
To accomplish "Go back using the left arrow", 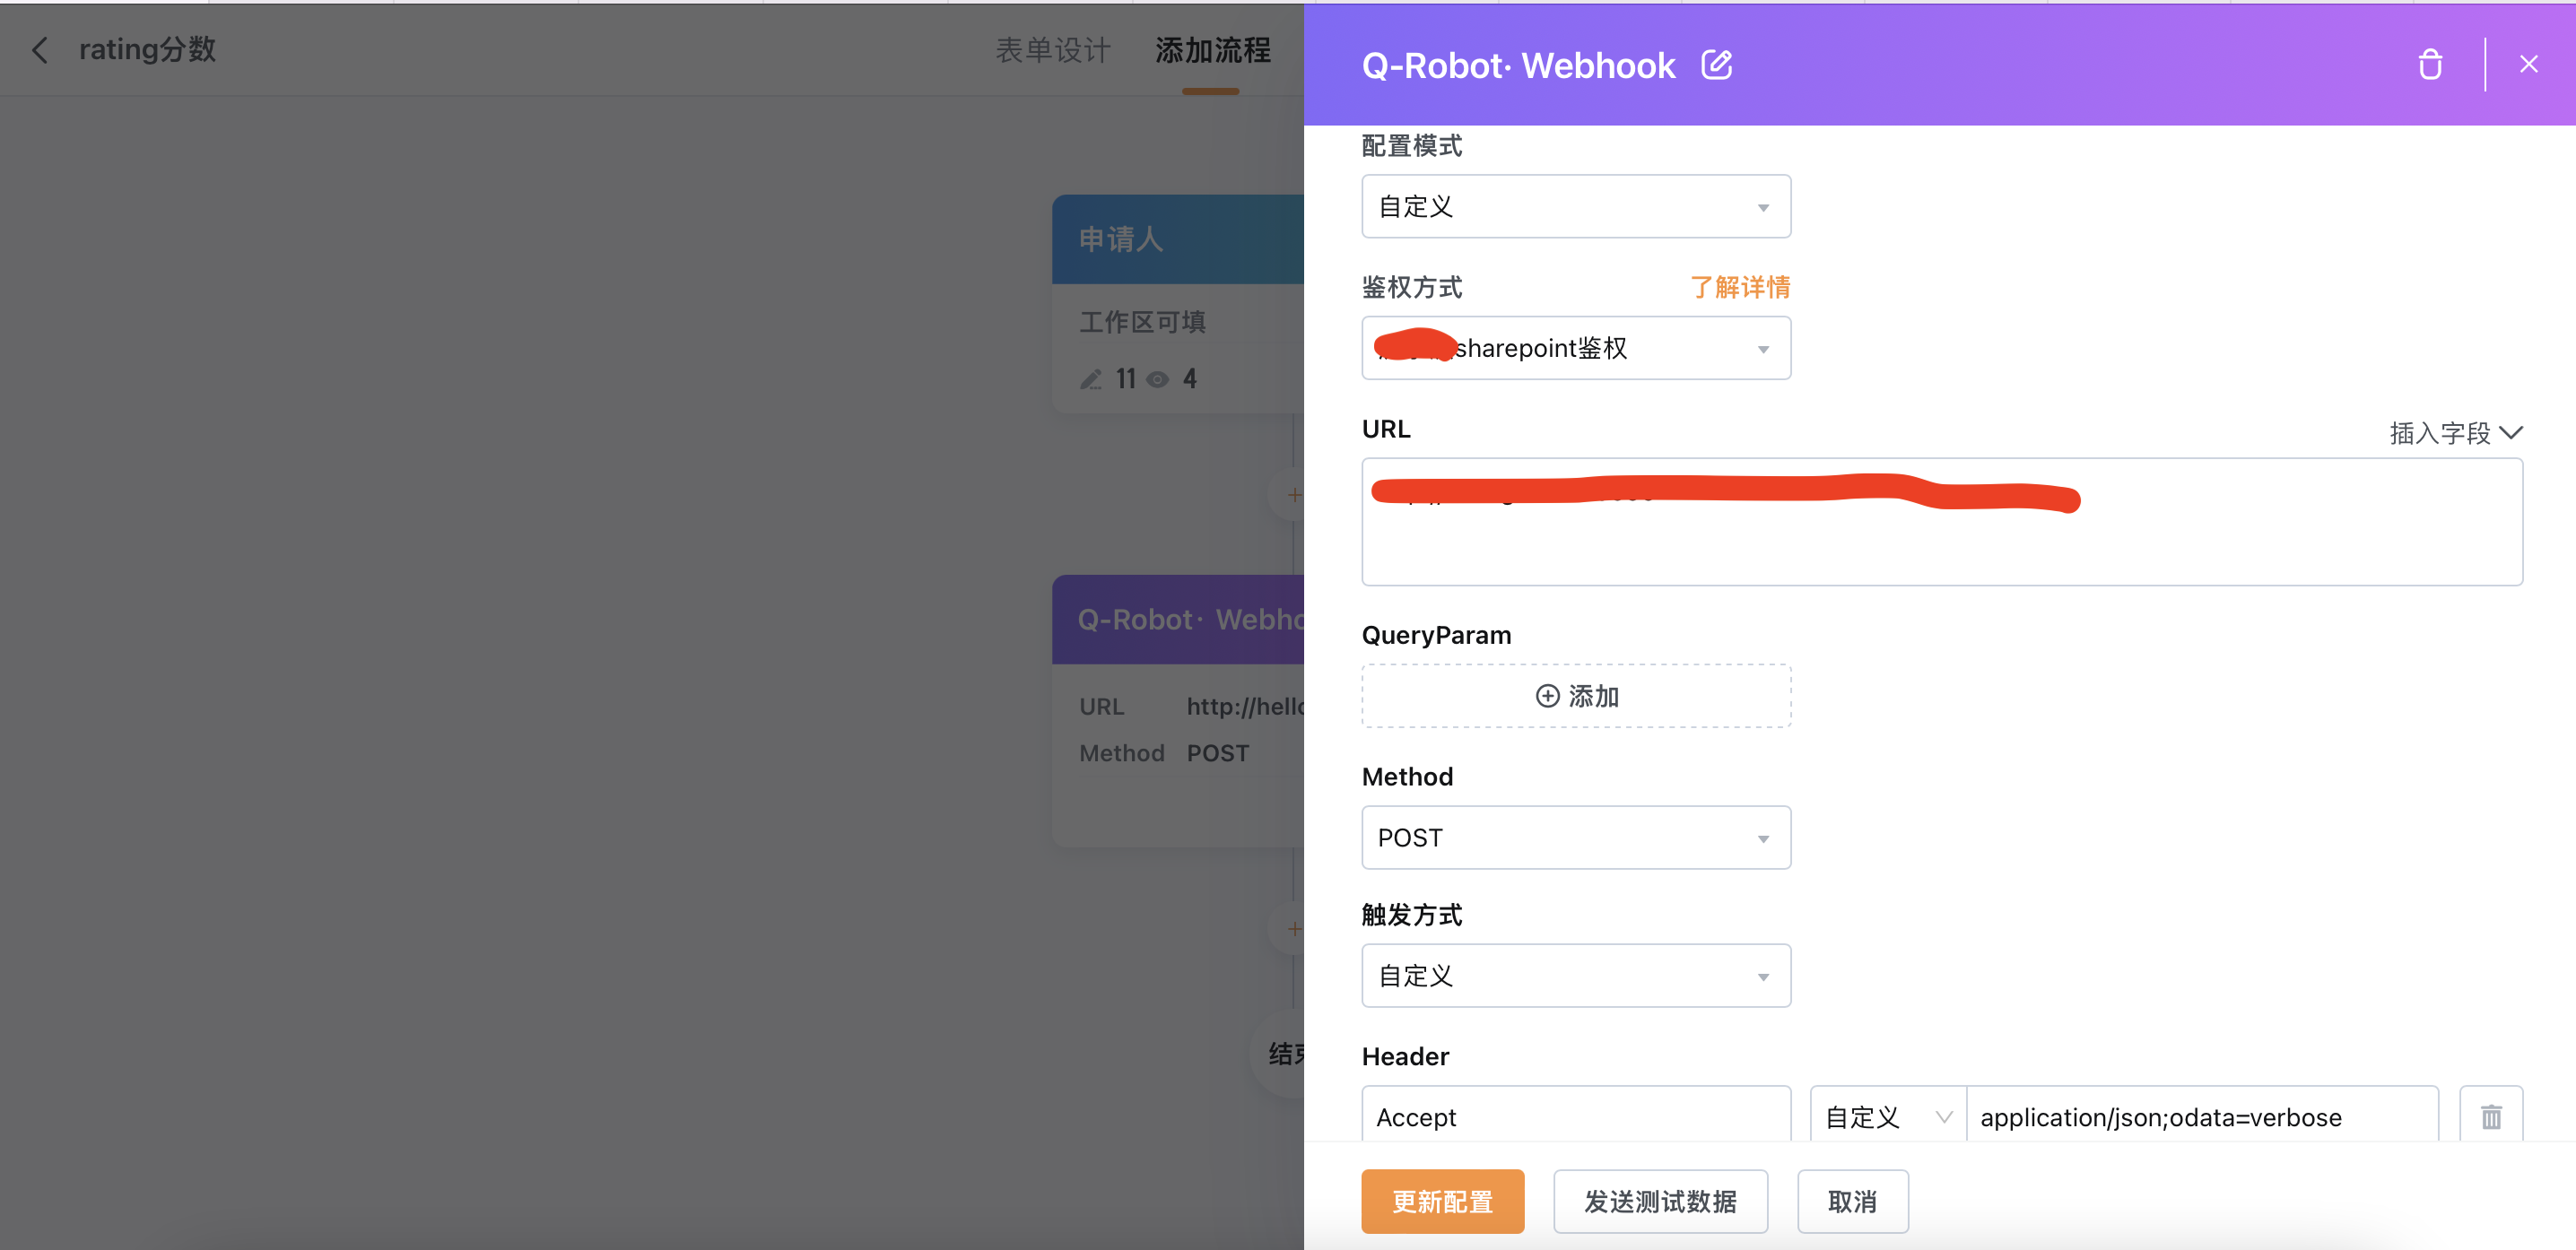I will (x=40, y=50).
